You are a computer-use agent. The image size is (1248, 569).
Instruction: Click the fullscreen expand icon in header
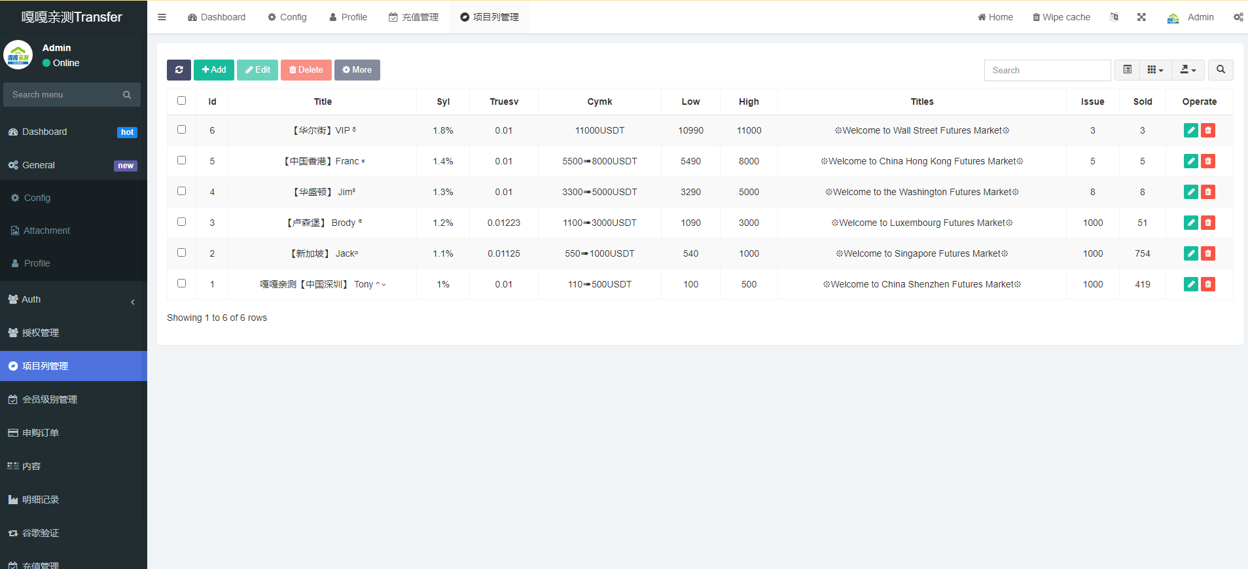pos(1141,17)
